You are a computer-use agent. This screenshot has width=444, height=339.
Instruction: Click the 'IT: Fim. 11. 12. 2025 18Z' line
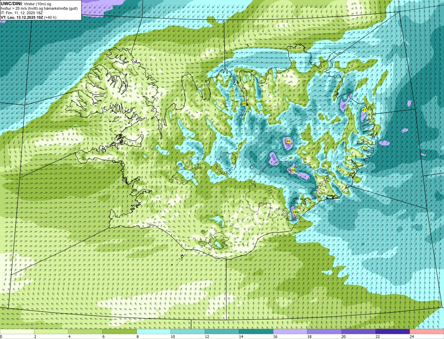pyautogui.click(x=22, y=13)
